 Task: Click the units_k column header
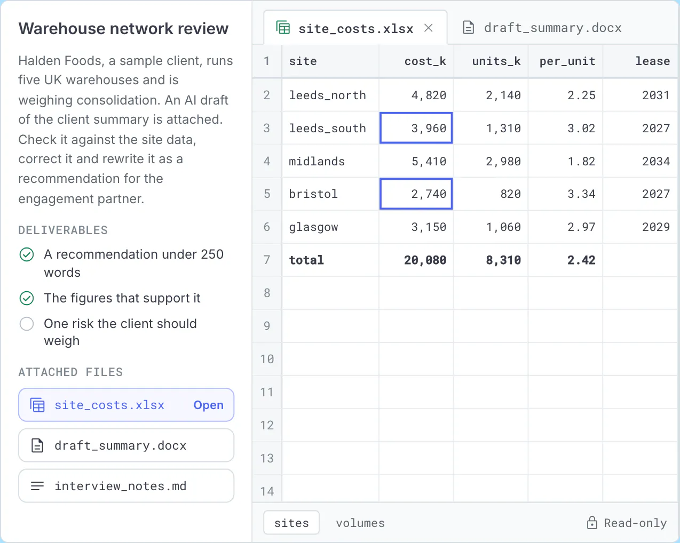tap(491, 61)
